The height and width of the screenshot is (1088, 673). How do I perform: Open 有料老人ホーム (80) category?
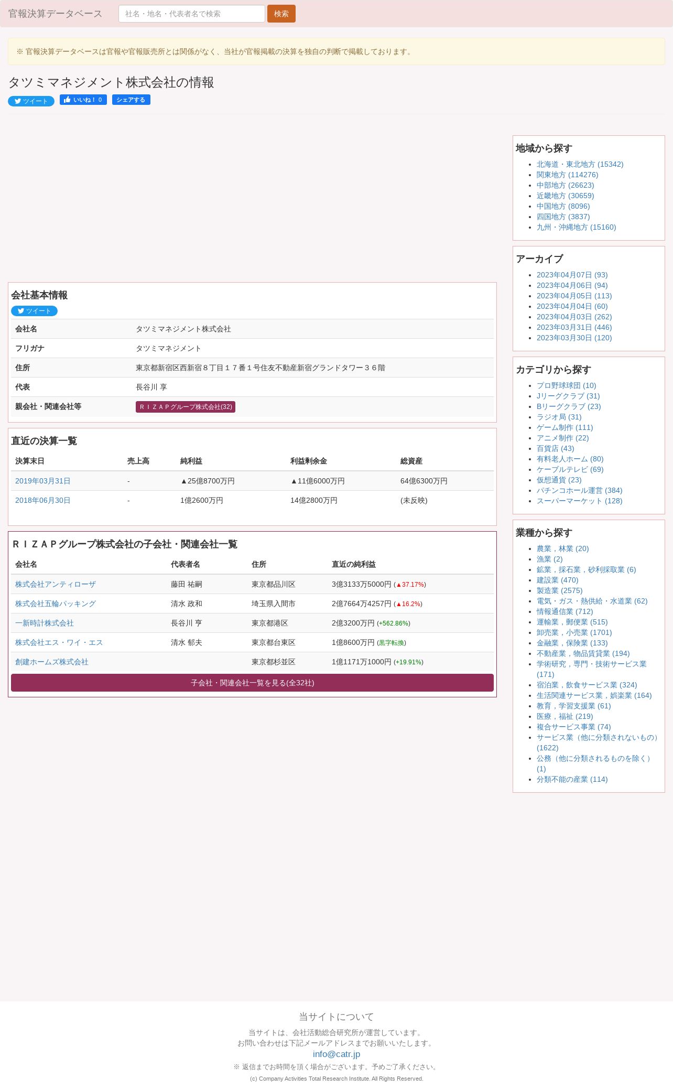pyautogui.click(x=570, y=459)
